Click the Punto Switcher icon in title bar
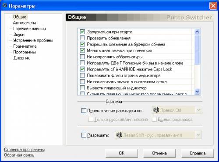Screen dimensions: 219x162 coord(5,6)
